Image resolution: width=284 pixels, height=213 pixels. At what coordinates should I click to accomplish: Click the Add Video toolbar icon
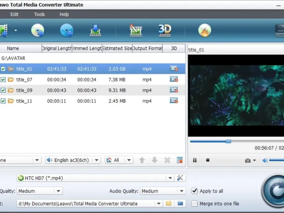[x=4, y=31]
